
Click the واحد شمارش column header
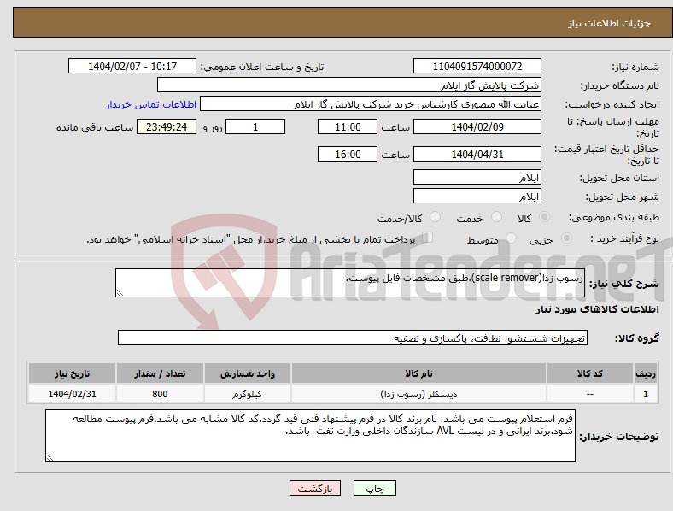248,373
